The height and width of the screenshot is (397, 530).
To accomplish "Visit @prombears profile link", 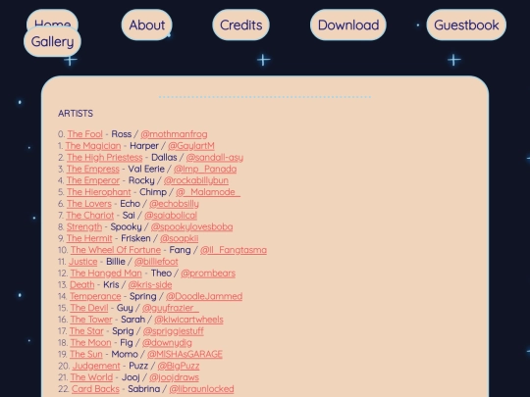I will [x=208, y=273].
